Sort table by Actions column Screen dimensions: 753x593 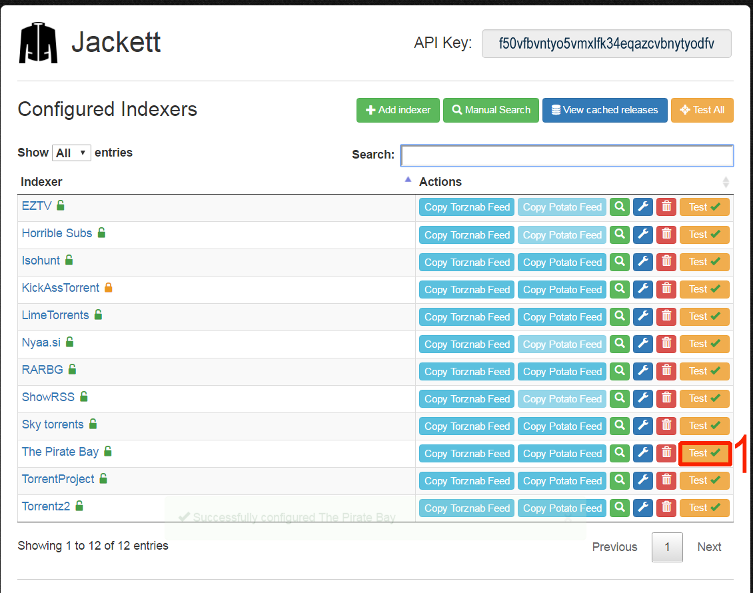point(574,181)
